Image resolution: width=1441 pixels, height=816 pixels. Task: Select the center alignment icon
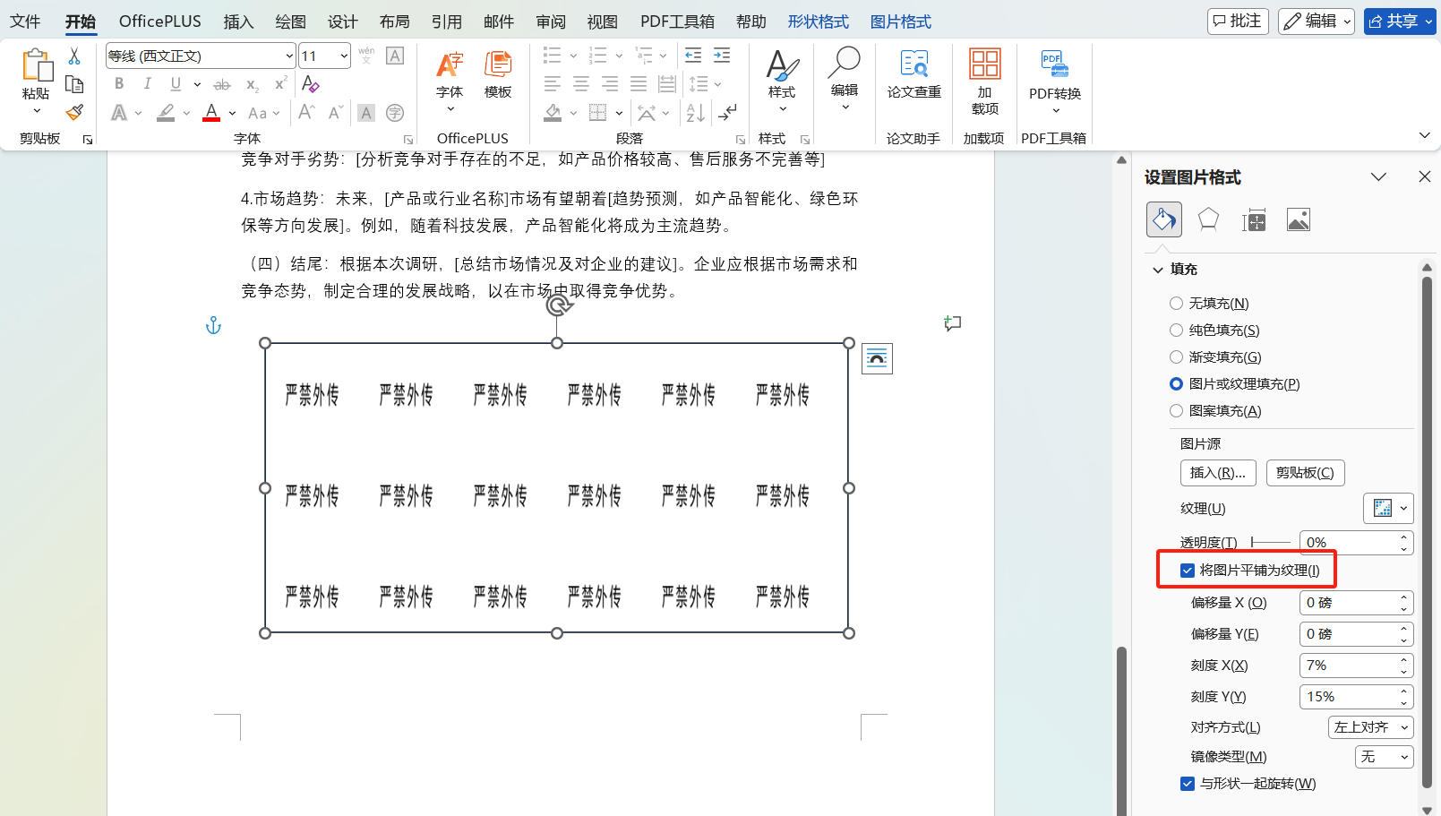pos(580,83)
